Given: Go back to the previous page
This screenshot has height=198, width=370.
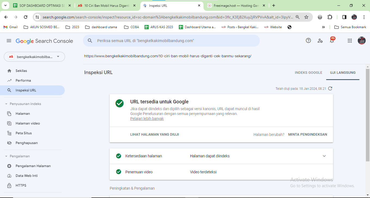Looking at the screenshot, I should pos(6,17).
